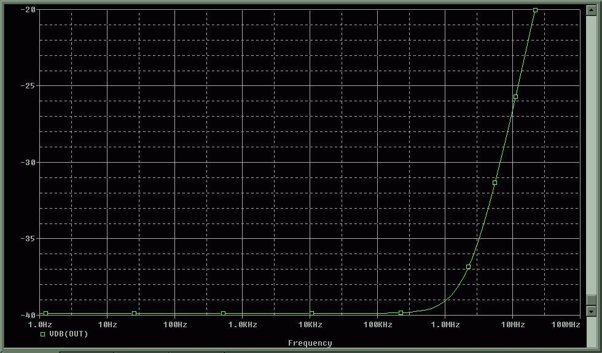Select the VDB(OUT) trace name in legend
This screenshot has height=353, width=602.
(68, 334)
